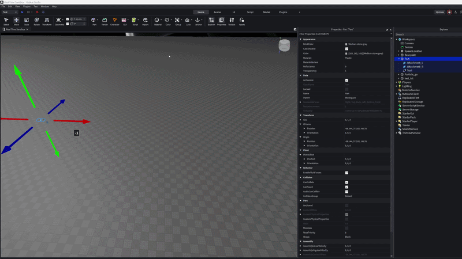Image resolution: width=462 pixels, height=259 pixels.
Task: Click the BrickColor swatch
Action: (x=346, y=44)
